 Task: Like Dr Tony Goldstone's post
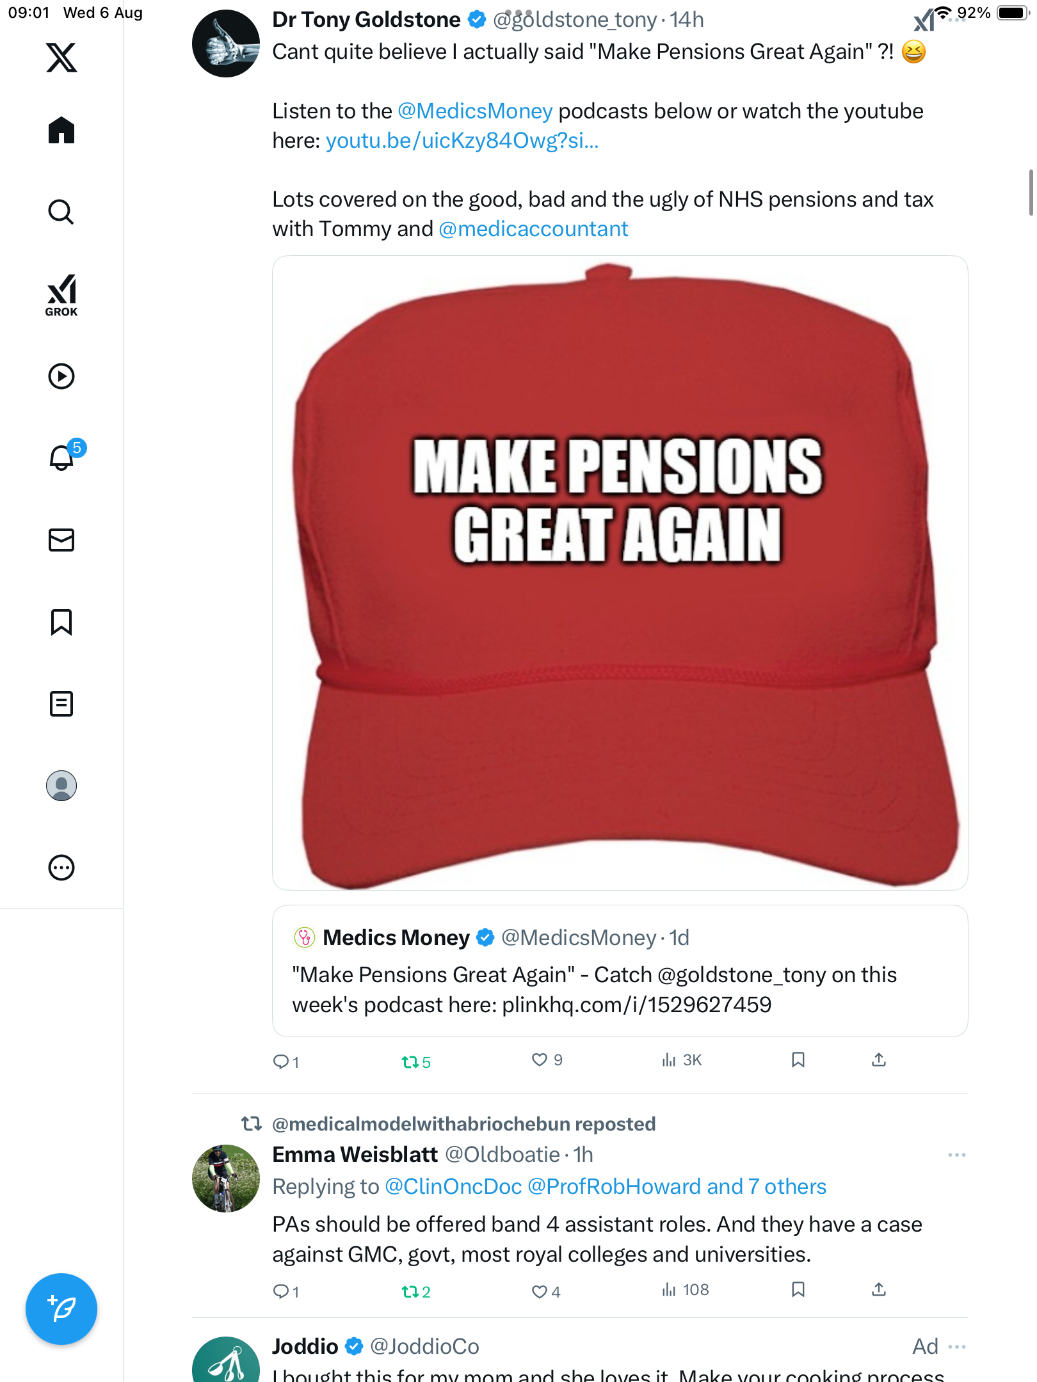tap(540, 1060)
